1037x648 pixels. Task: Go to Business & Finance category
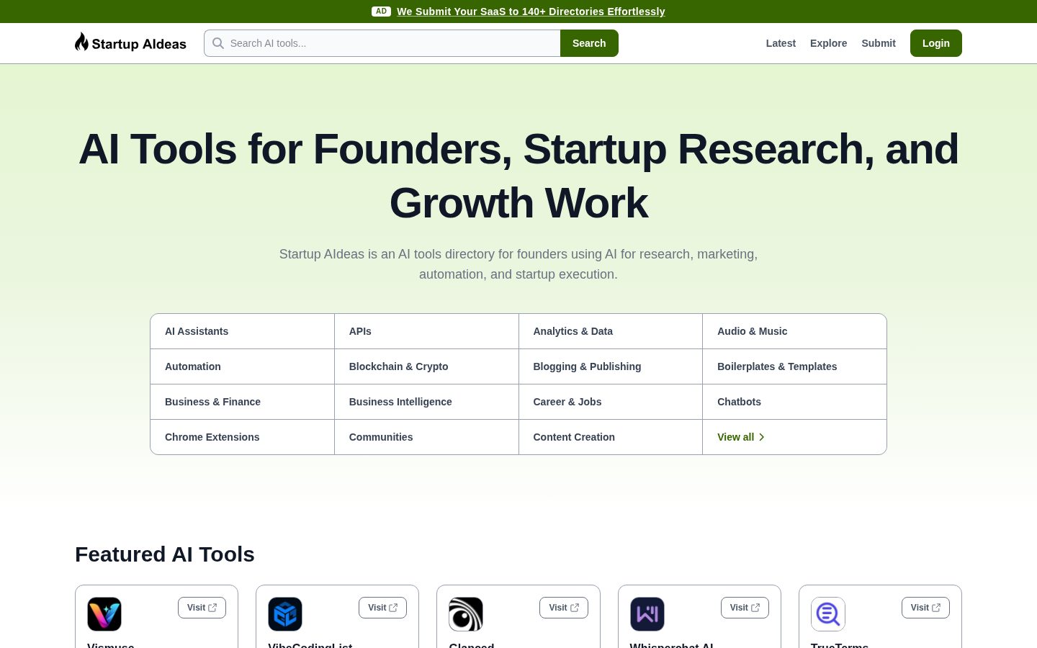pos(243,402)
